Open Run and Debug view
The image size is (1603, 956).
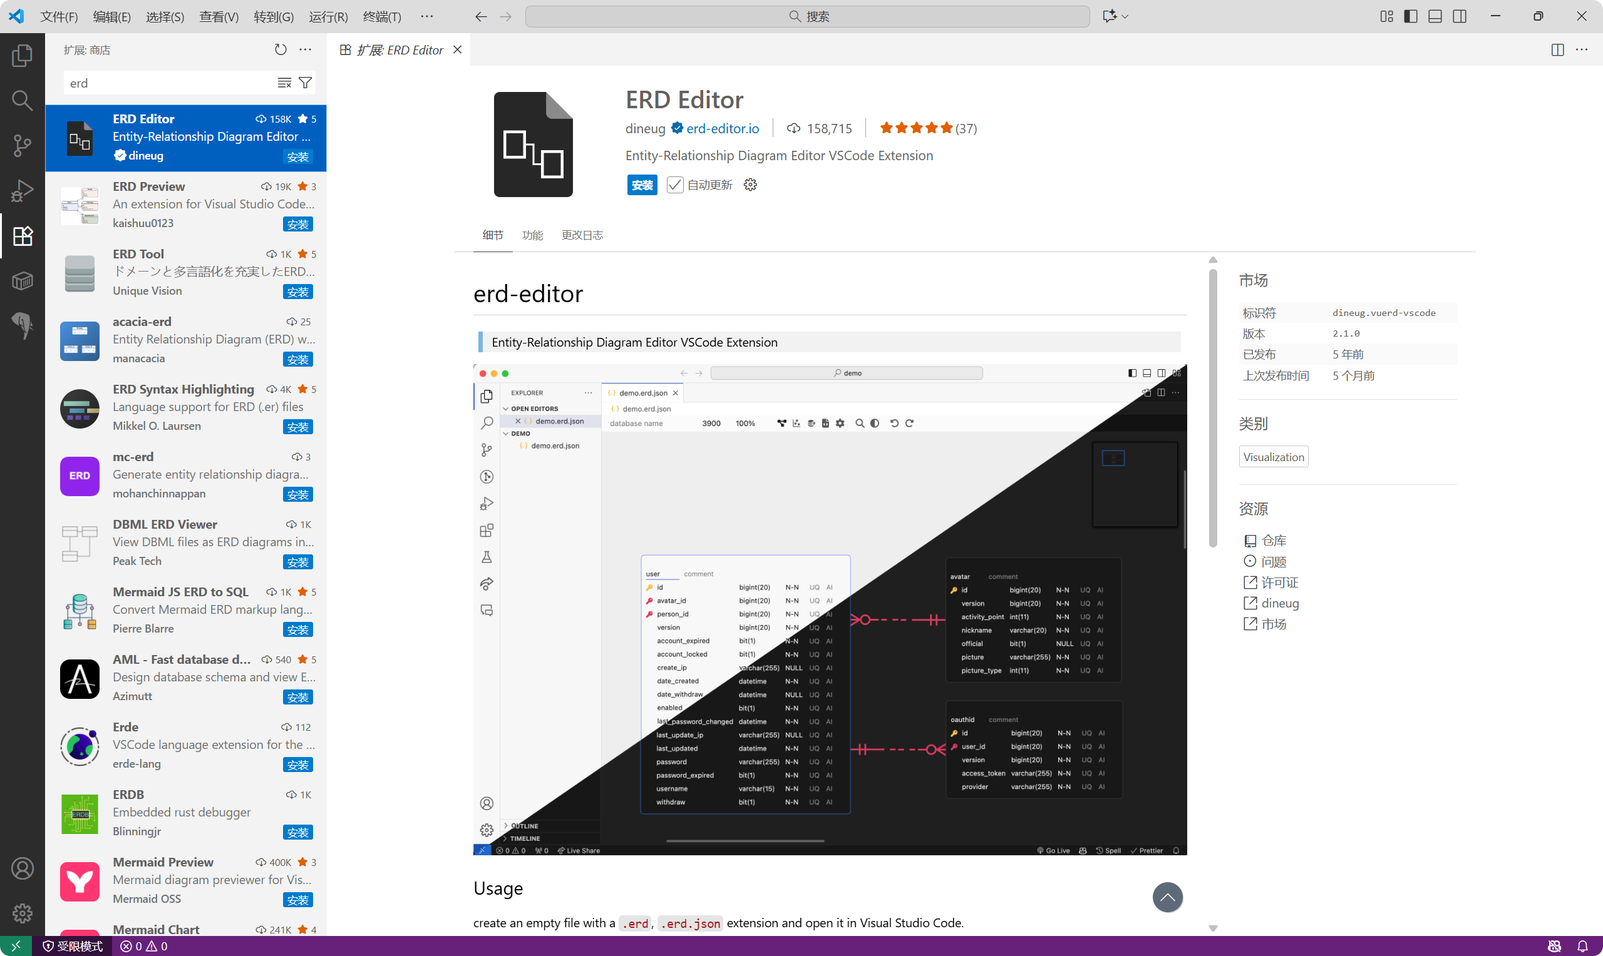(22, 191)
